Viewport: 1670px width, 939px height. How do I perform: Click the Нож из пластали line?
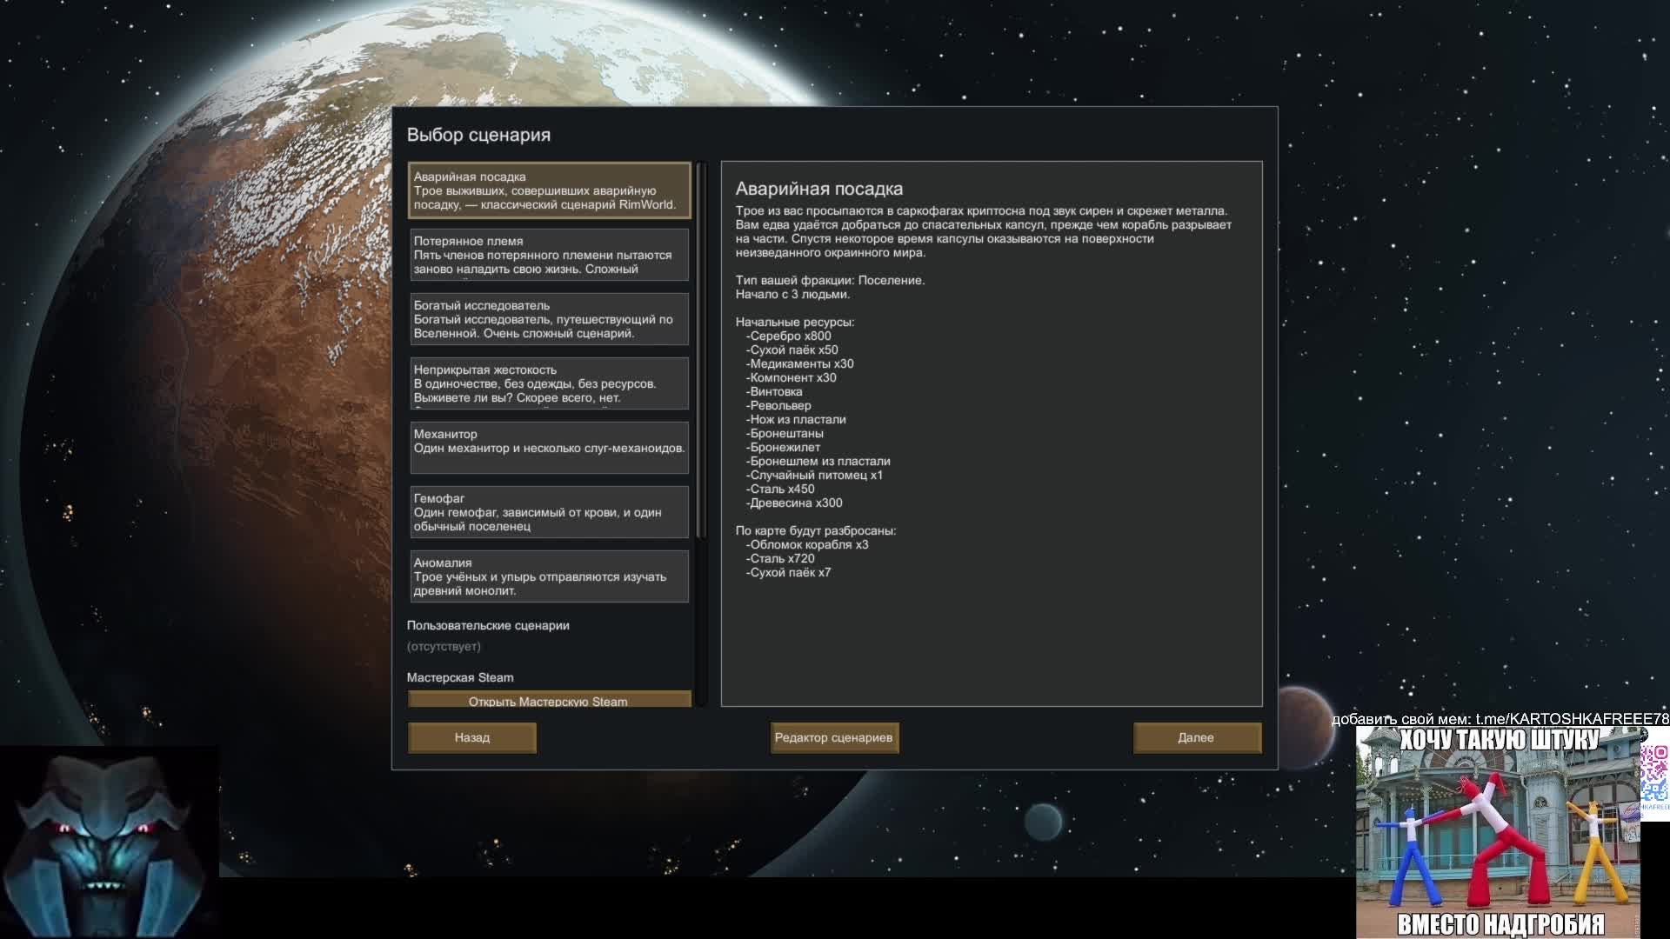tap(796, 419)
